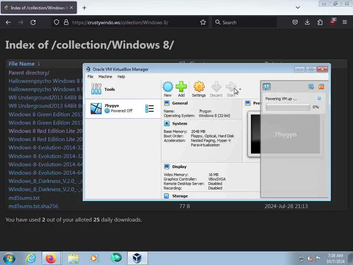
Task: Click the Firefox Search box
Action: (244, 22)
